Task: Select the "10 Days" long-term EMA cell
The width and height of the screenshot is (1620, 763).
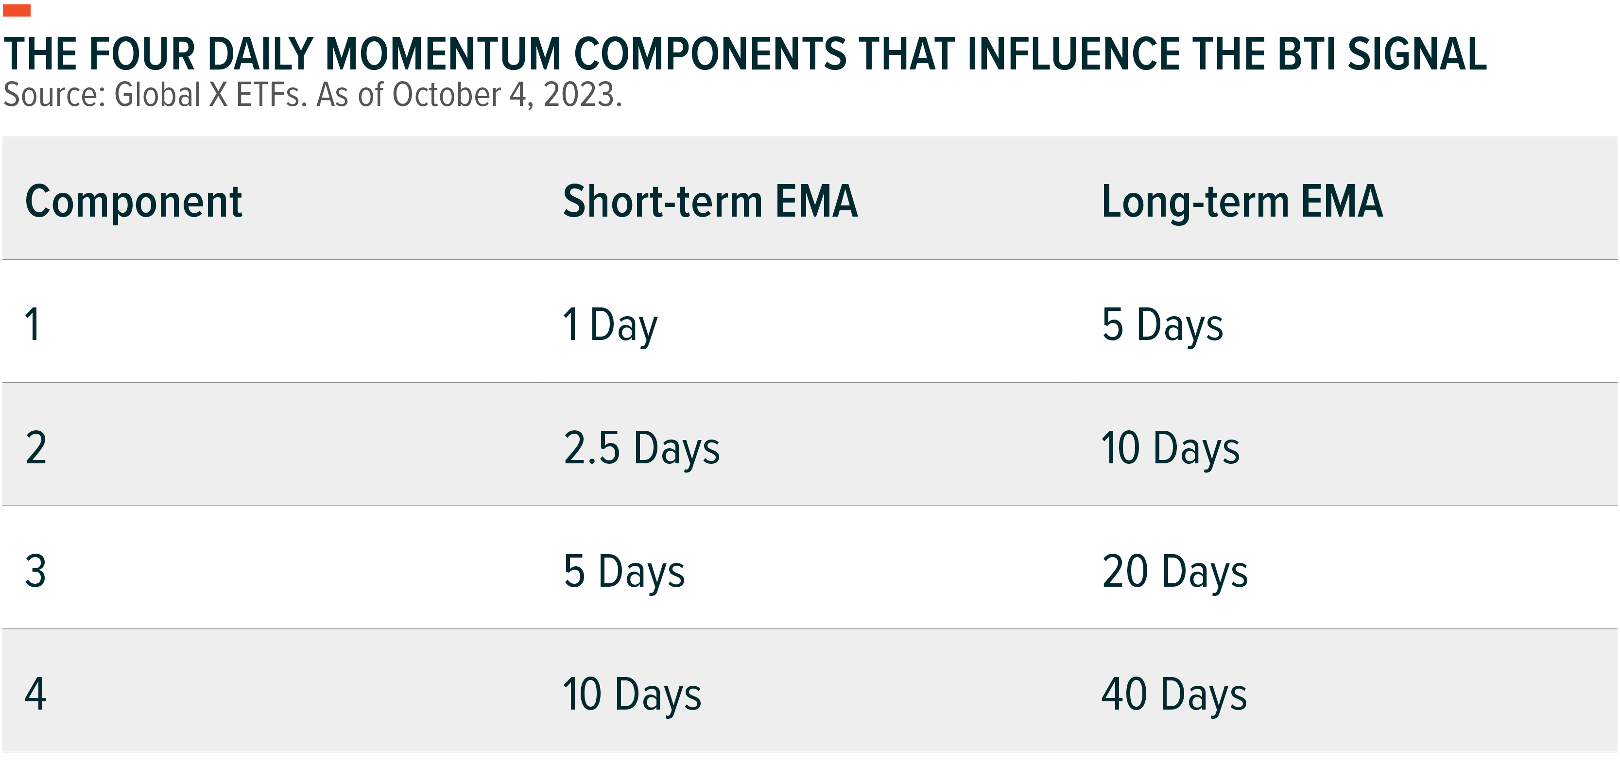Action: tap(1171, 448)
